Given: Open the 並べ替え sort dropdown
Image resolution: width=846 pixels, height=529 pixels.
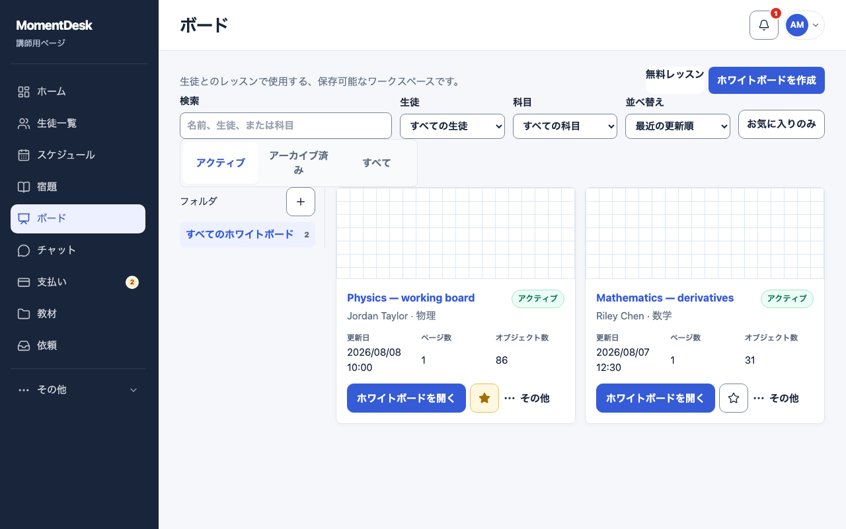Looking at the screenshot, I should (677, 126).
